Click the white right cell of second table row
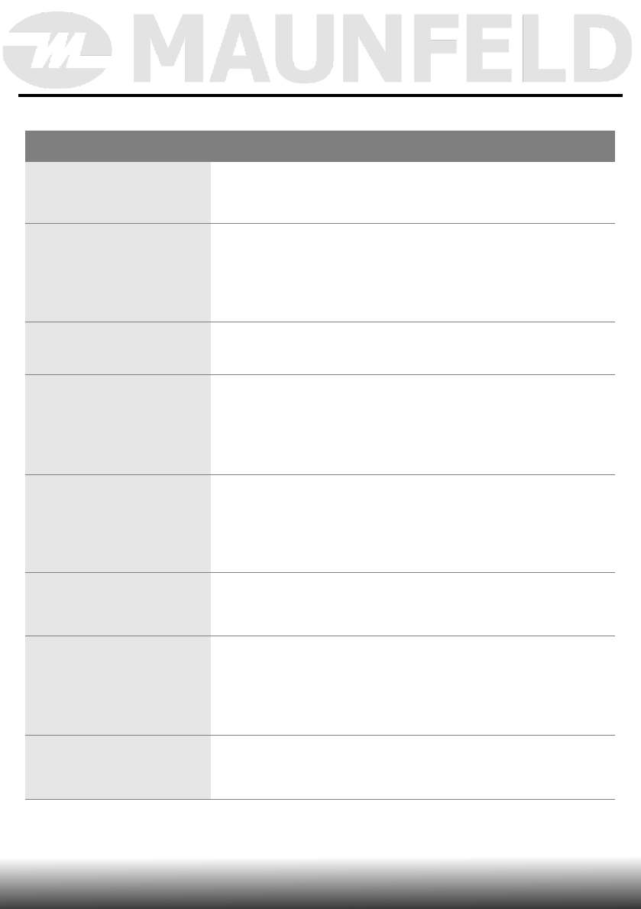Screen dimensions: 641x909 click(x=413, y=273)
